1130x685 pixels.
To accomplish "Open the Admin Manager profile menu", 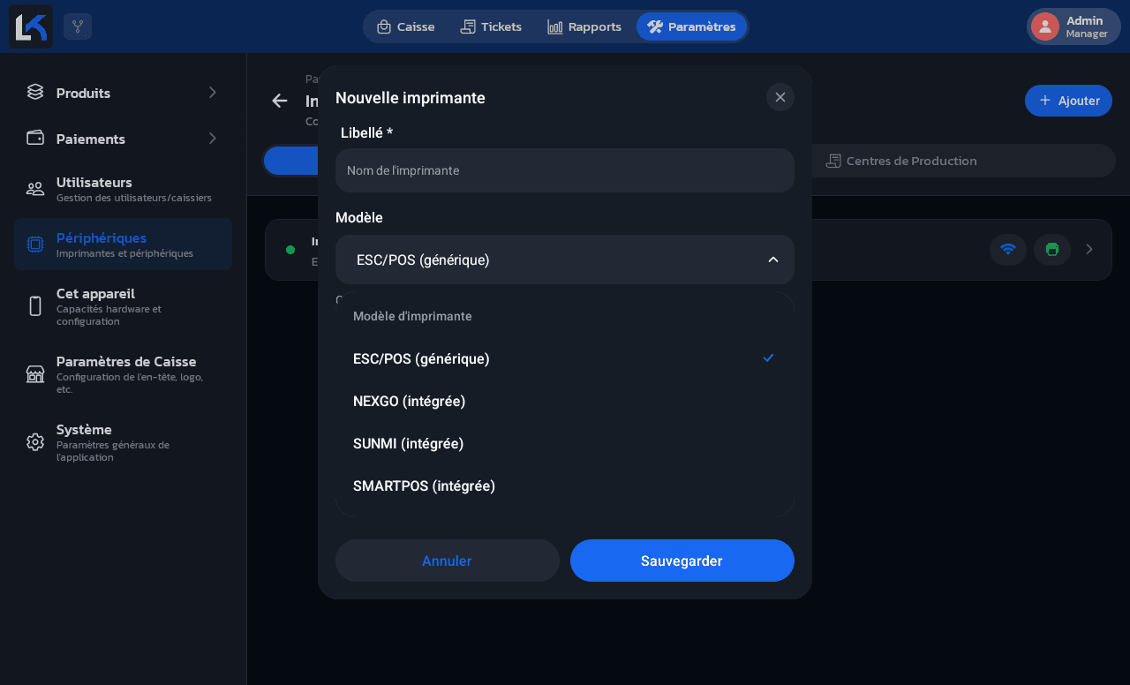I will 1073,26.
